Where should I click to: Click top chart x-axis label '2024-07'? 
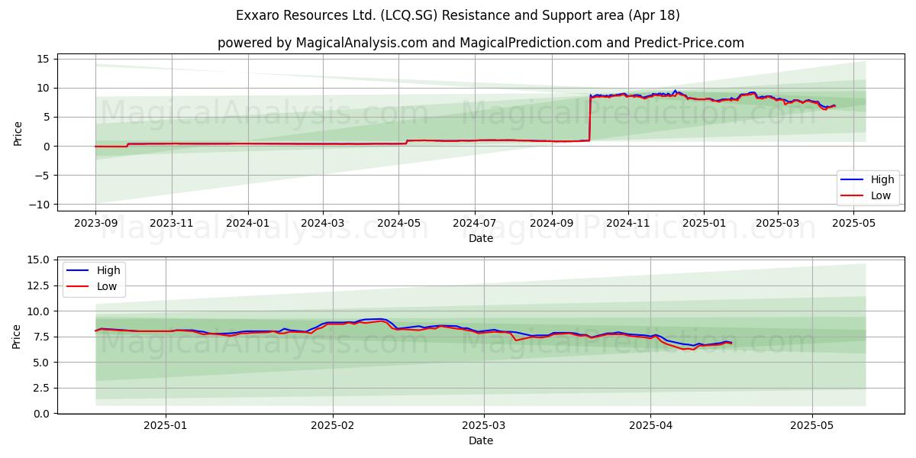(x=475, y=224)
